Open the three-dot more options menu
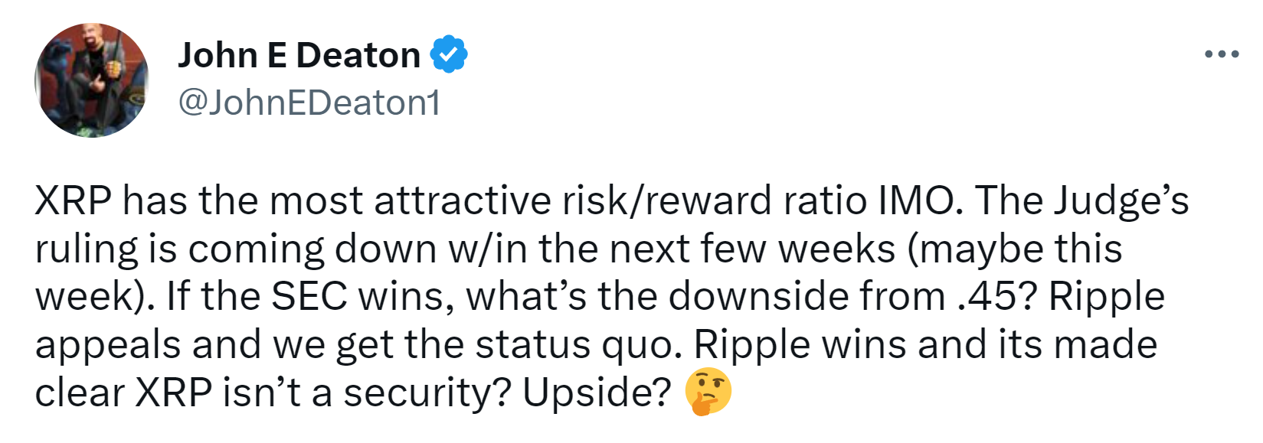1263x443 pixels. pos(1222,54)
